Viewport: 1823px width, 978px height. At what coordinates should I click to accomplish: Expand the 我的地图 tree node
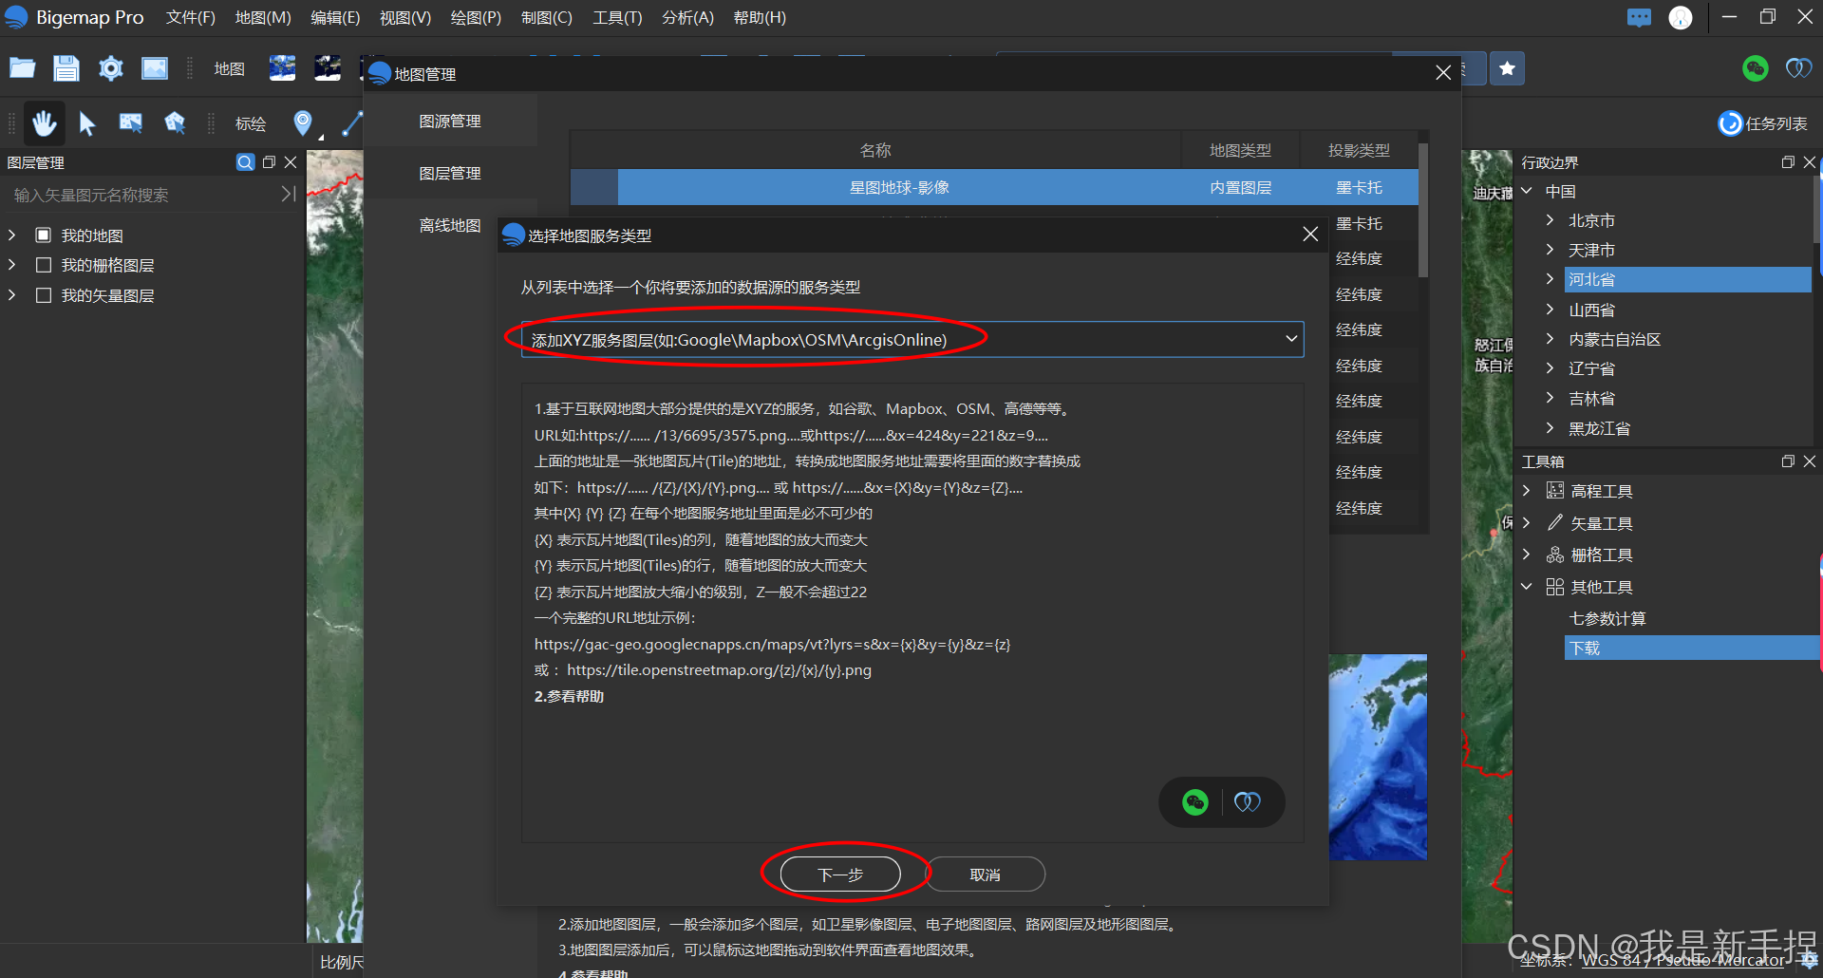point(11,235)
